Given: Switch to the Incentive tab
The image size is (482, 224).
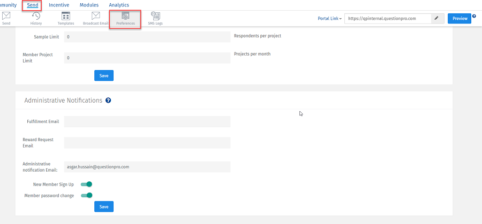Looking at the screenshot, I should coord(59,5).
